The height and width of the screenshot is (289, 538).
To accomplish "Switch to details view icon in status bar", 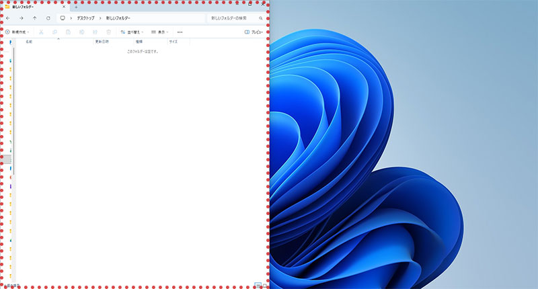I will (x=258, y=285).
